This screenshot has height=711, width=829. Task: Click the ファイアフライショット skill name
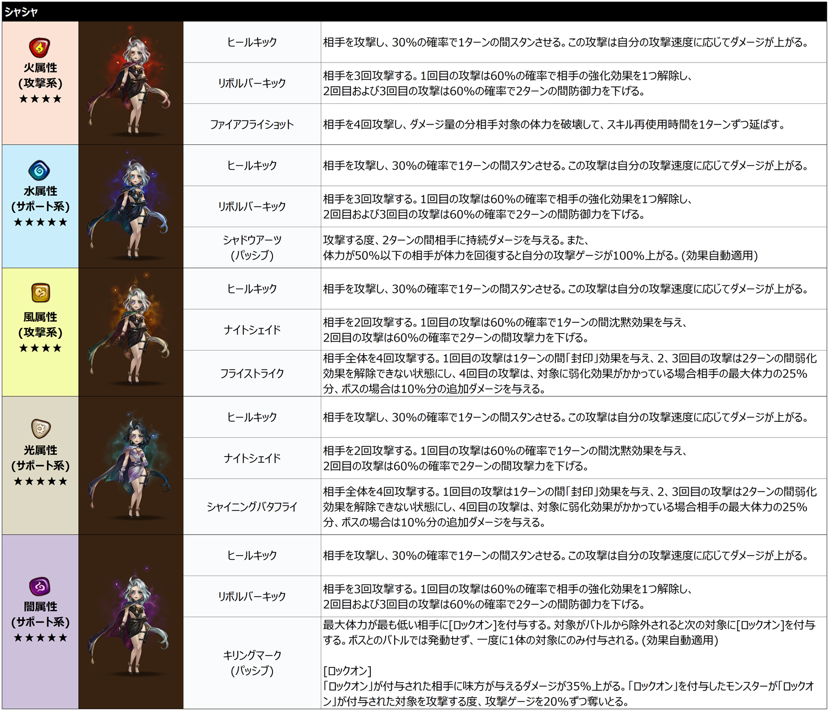(251, 124)
